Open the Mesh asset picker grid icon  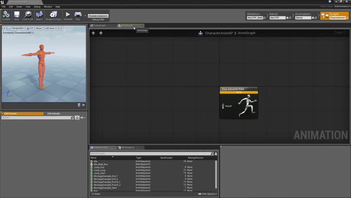pos(287,18)
